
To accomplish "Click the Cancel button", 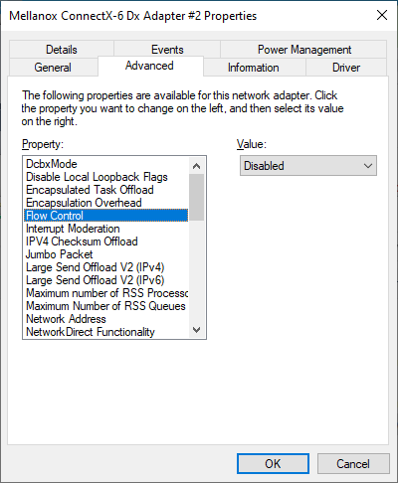I will [x=353, y=464].
